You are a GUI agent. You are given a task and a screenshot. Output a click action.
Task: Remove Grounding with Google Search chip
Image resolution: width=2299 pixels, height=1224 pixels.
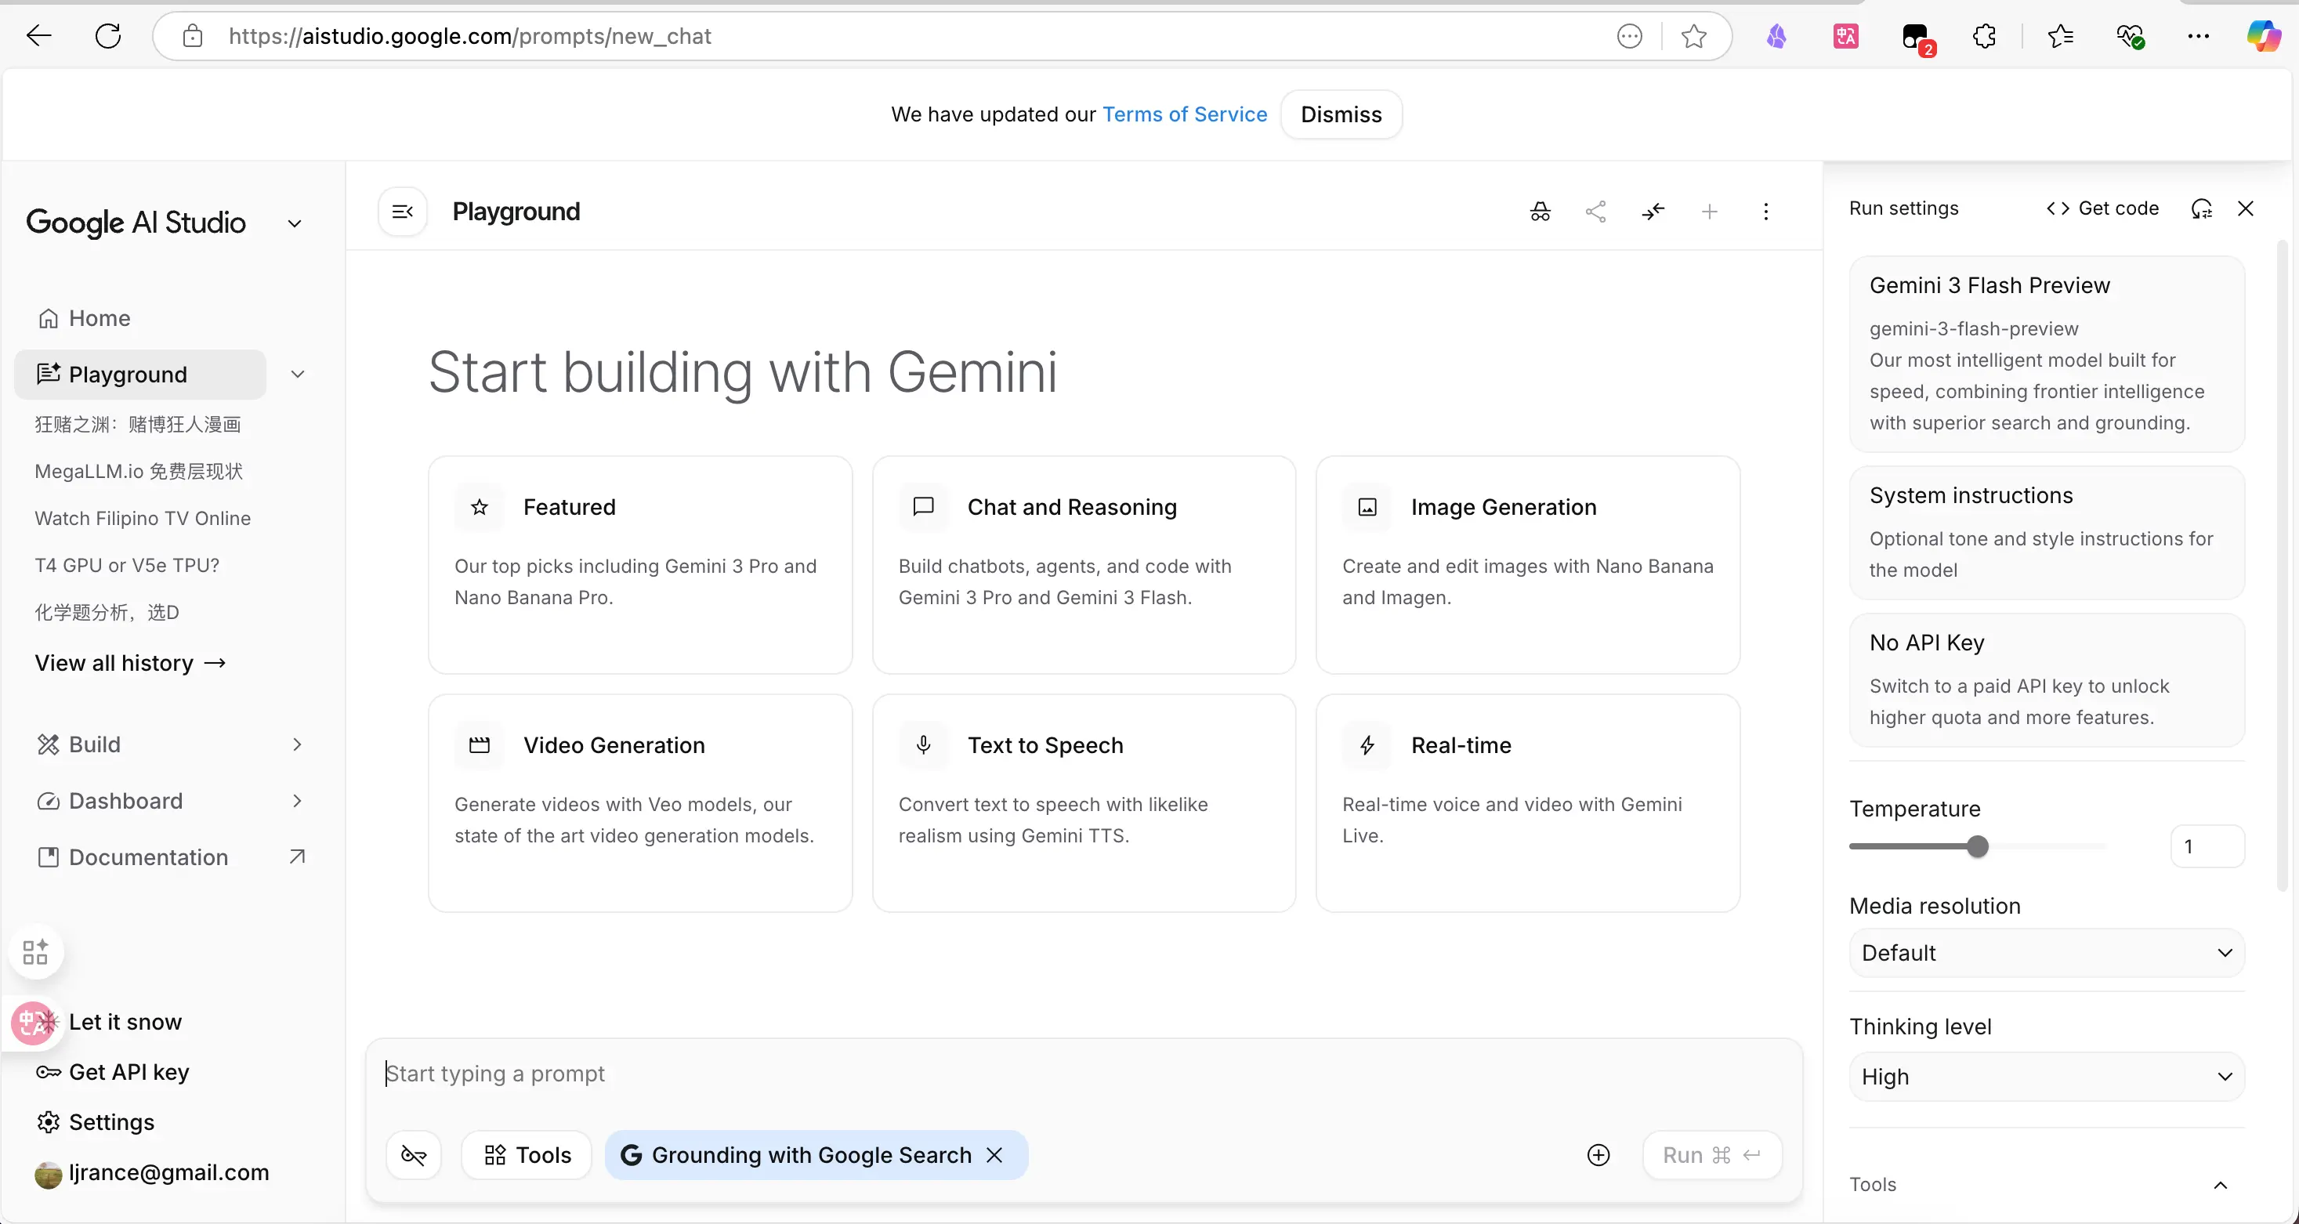(994, 1155)
